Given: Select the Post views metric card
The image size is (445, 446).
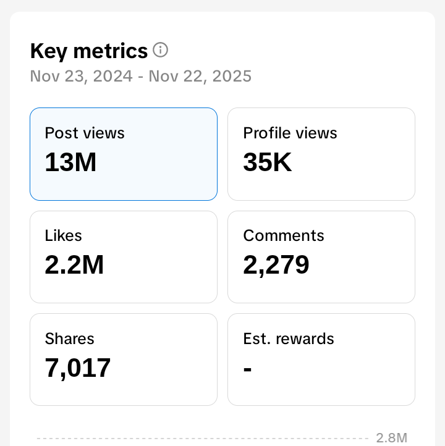Looking at the screenshot, I should (x=124, y=154).
